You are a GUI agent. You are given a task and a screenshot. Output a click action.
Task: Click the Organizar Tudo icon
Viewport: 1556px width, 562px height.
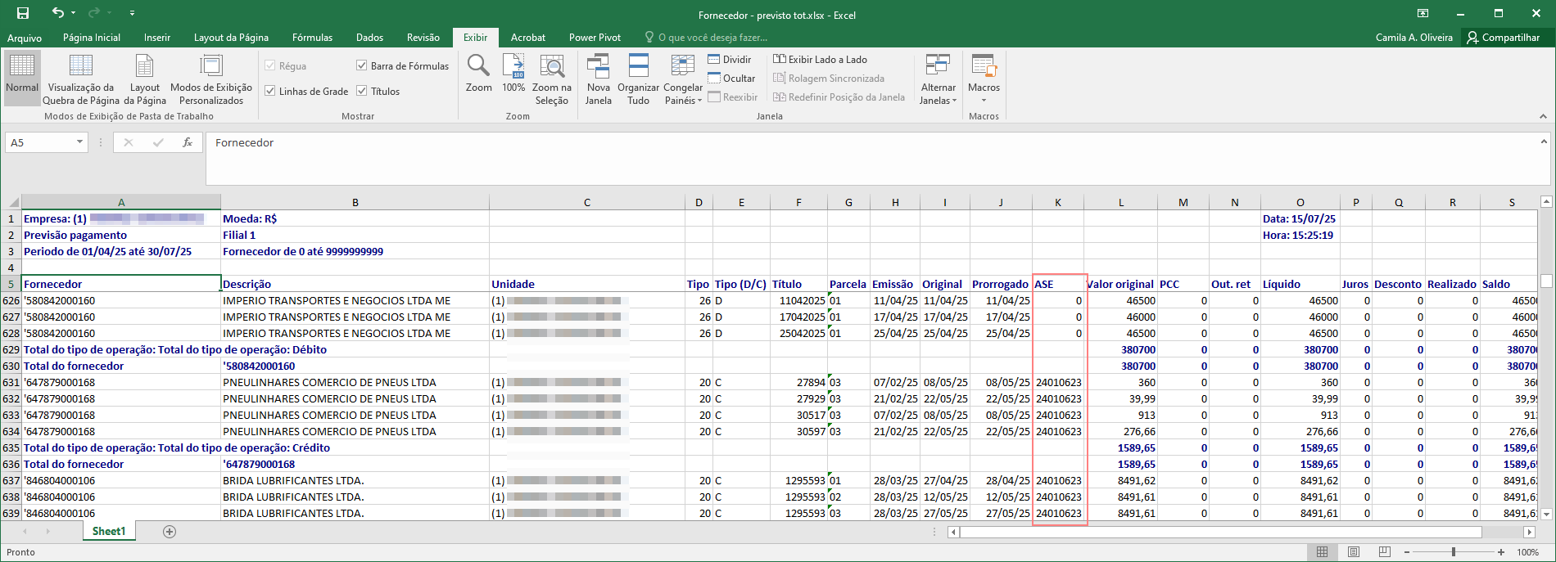coord(638,65)
